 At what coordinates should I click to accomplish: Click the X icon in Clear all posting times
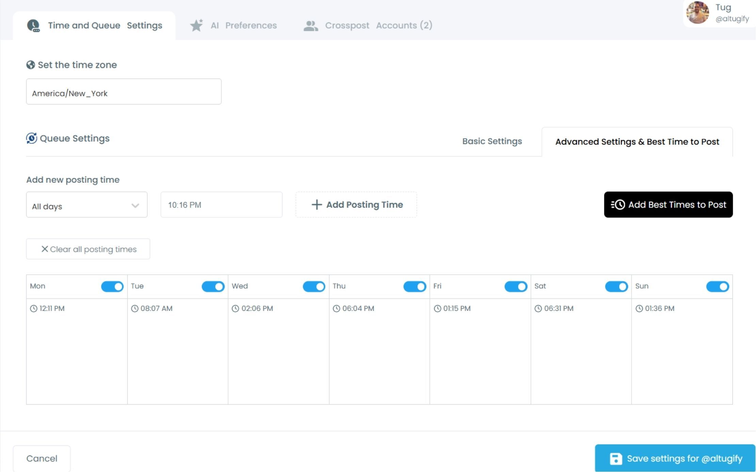coord(44,249)
